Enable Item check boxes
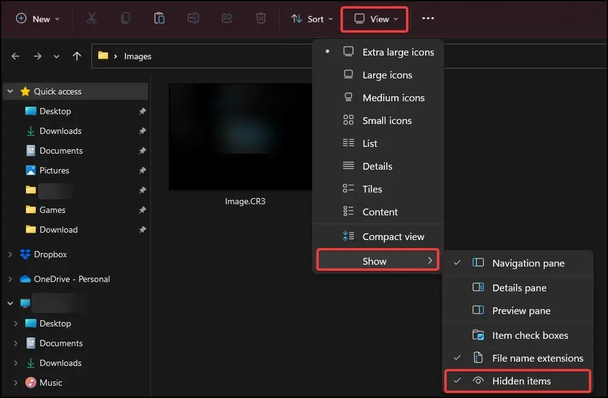The image size is (608, 398). 518,335
